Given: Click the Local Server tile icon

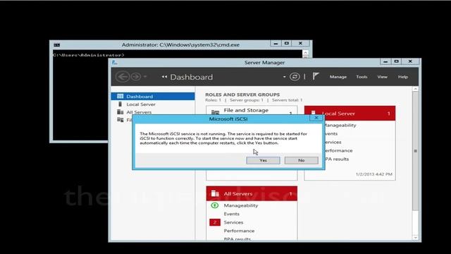Looking at the screenshot, I should pos(313,113).
